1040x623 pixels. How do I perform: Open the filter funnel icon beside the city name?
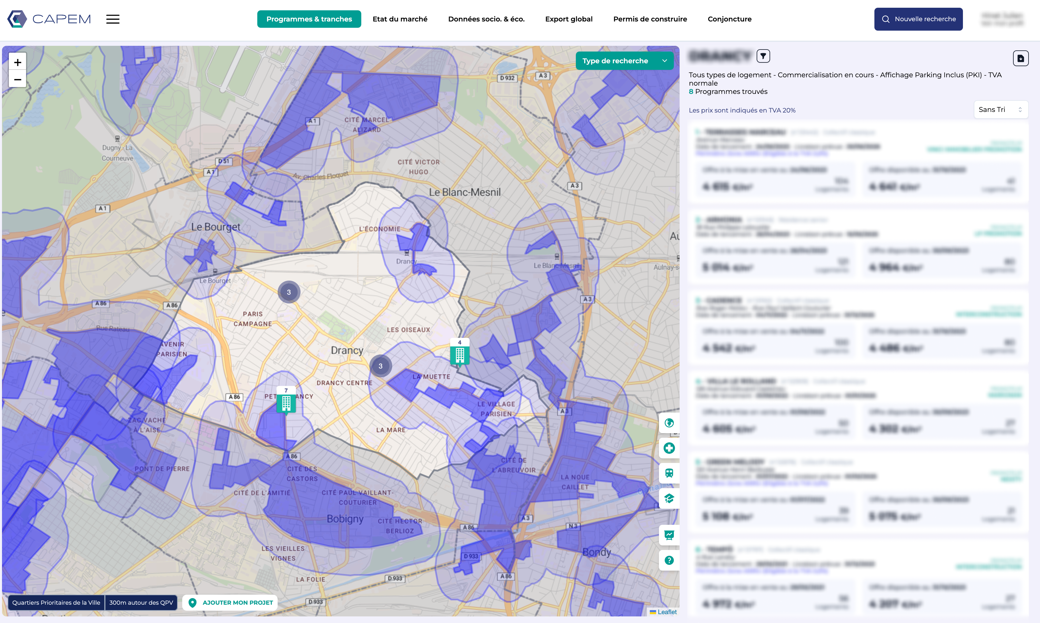(763, 56)
